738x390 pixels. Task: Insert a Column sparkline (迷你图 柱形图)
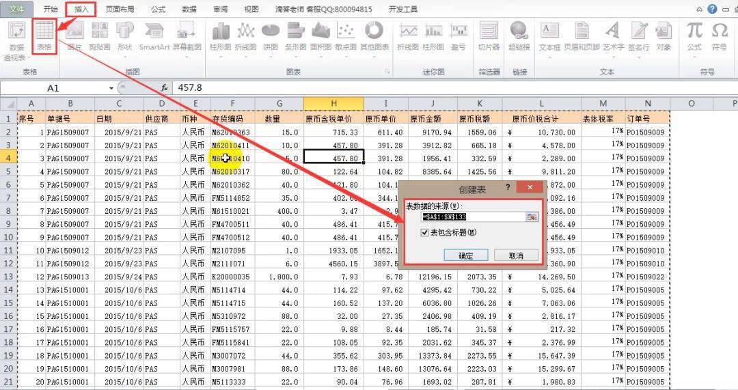pos(433,37)
